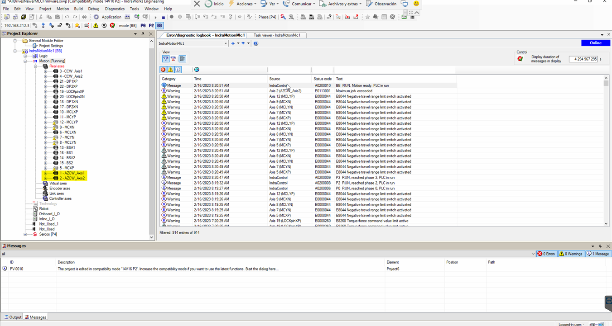Start the PLC application with play icon
The width and height of the screenshot is (612, 326).
(x=155, y=17)
